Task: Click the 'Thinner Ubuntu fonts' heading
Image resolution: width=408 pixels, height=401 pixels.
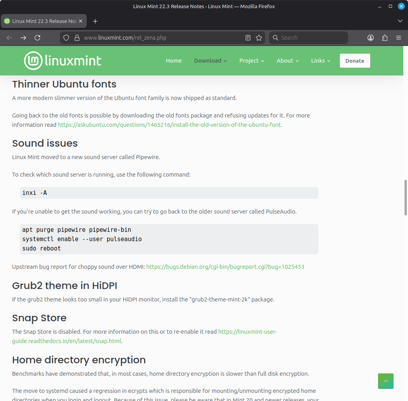Action: pos(64,84)
